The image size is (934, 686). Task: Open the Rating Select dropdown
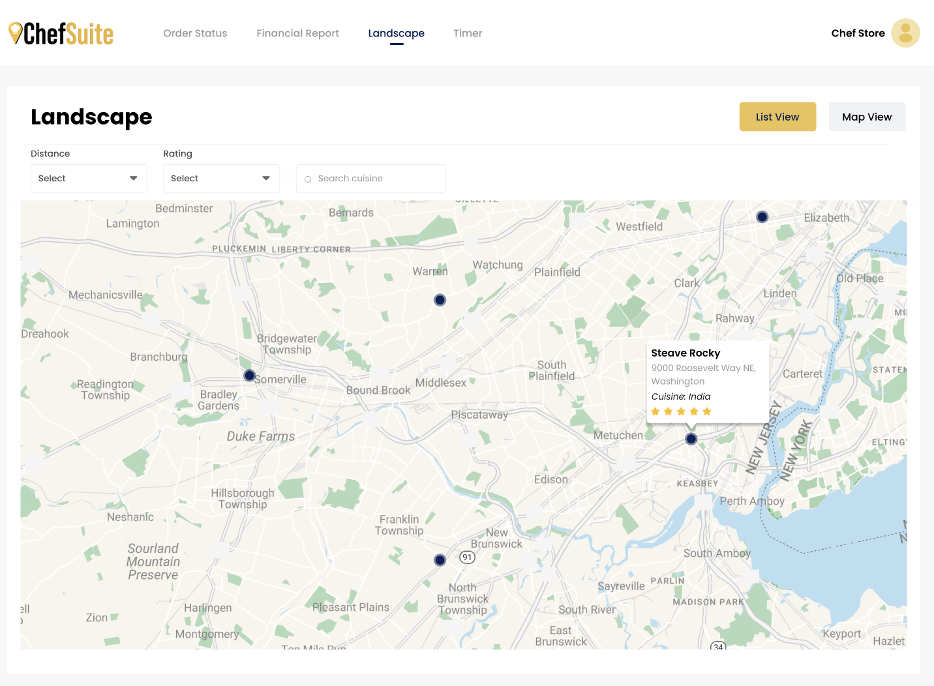point(221,179)
